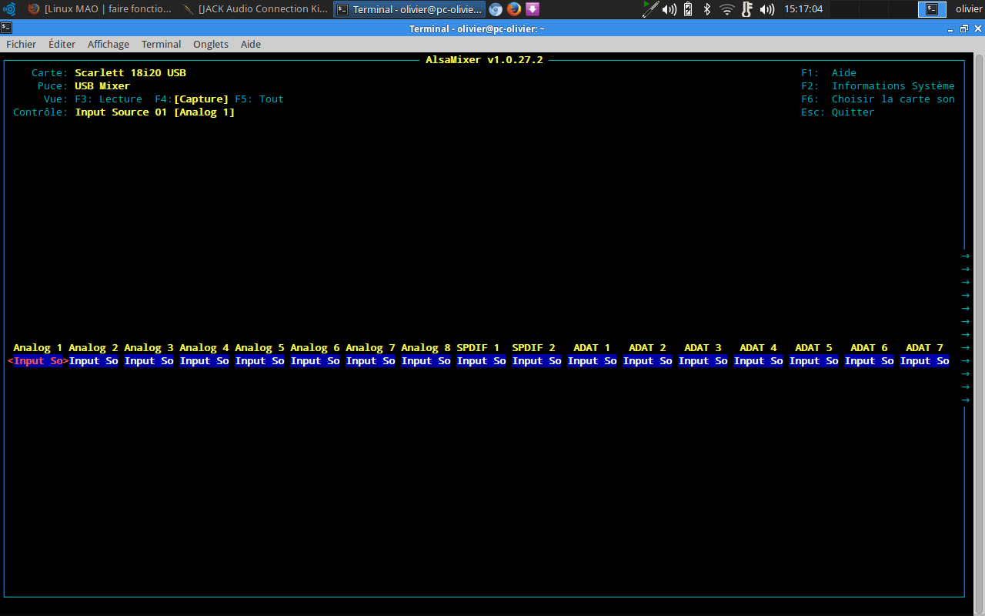Select the F4 Capture view

coord(192,99)
